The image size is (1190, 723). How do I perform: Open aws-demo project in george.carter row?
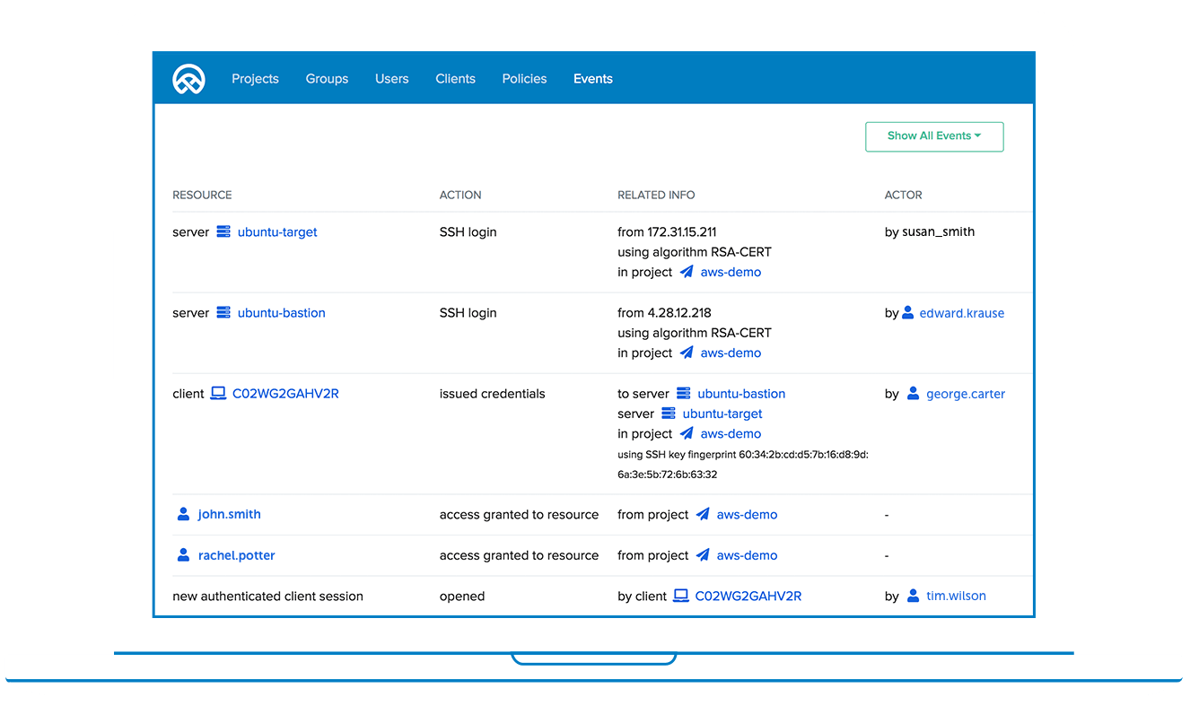pos(731,434)
